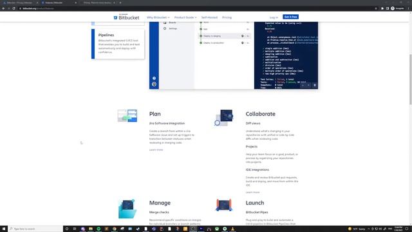
Task: Click the page vertical scrollbar
Action: click(x=411, y=79)
